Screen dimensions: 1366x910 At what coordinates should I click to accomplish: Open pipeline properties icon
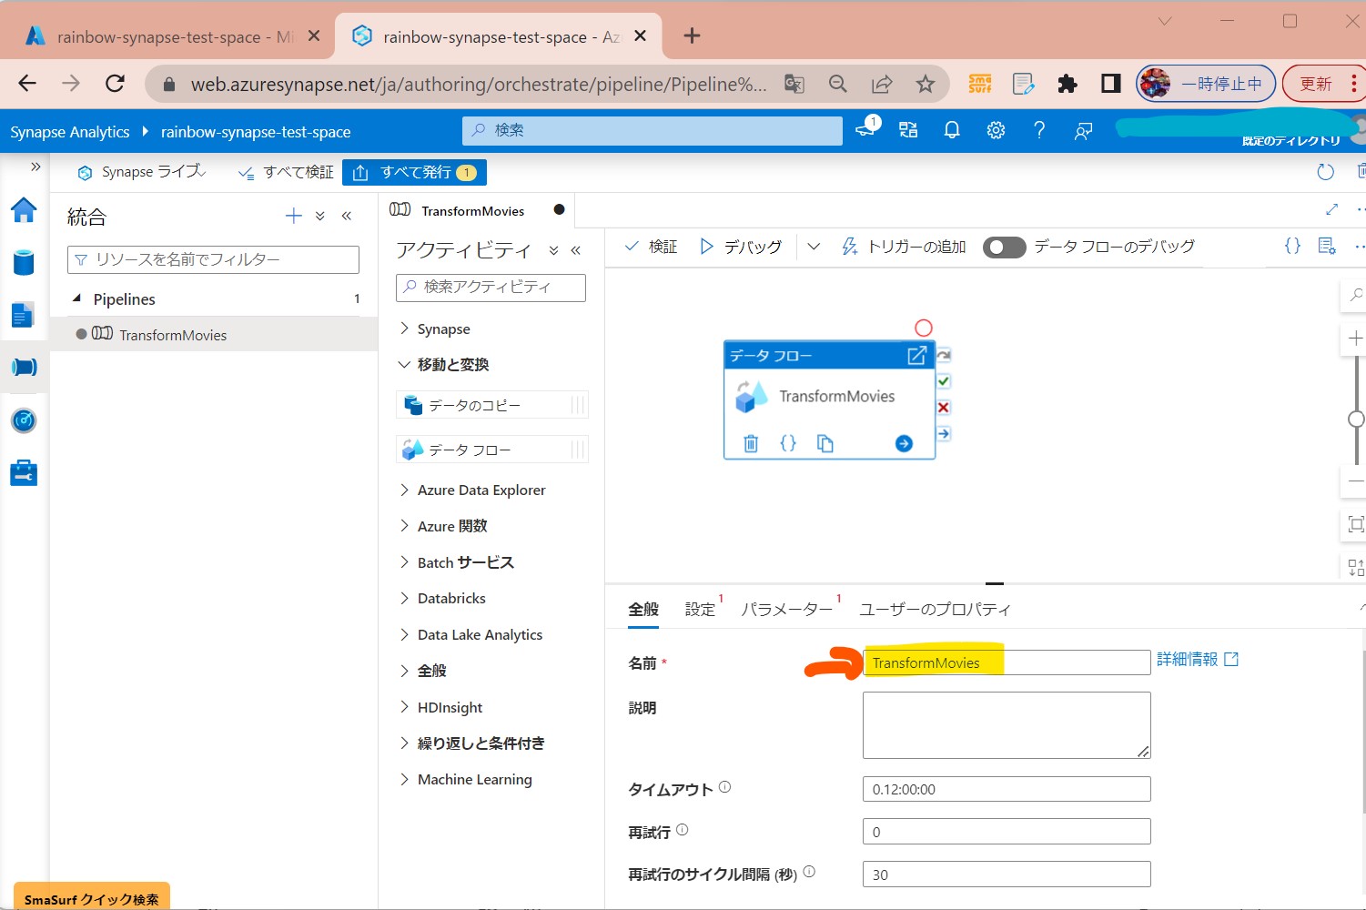click(1327, 246)
